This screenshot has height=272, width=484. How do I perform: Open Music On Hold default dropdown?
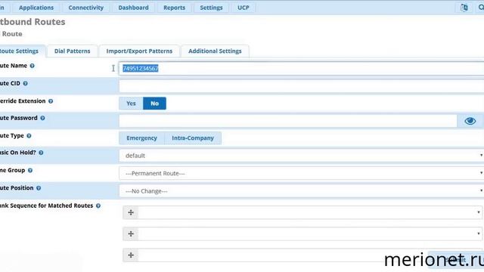click(301, 156)
